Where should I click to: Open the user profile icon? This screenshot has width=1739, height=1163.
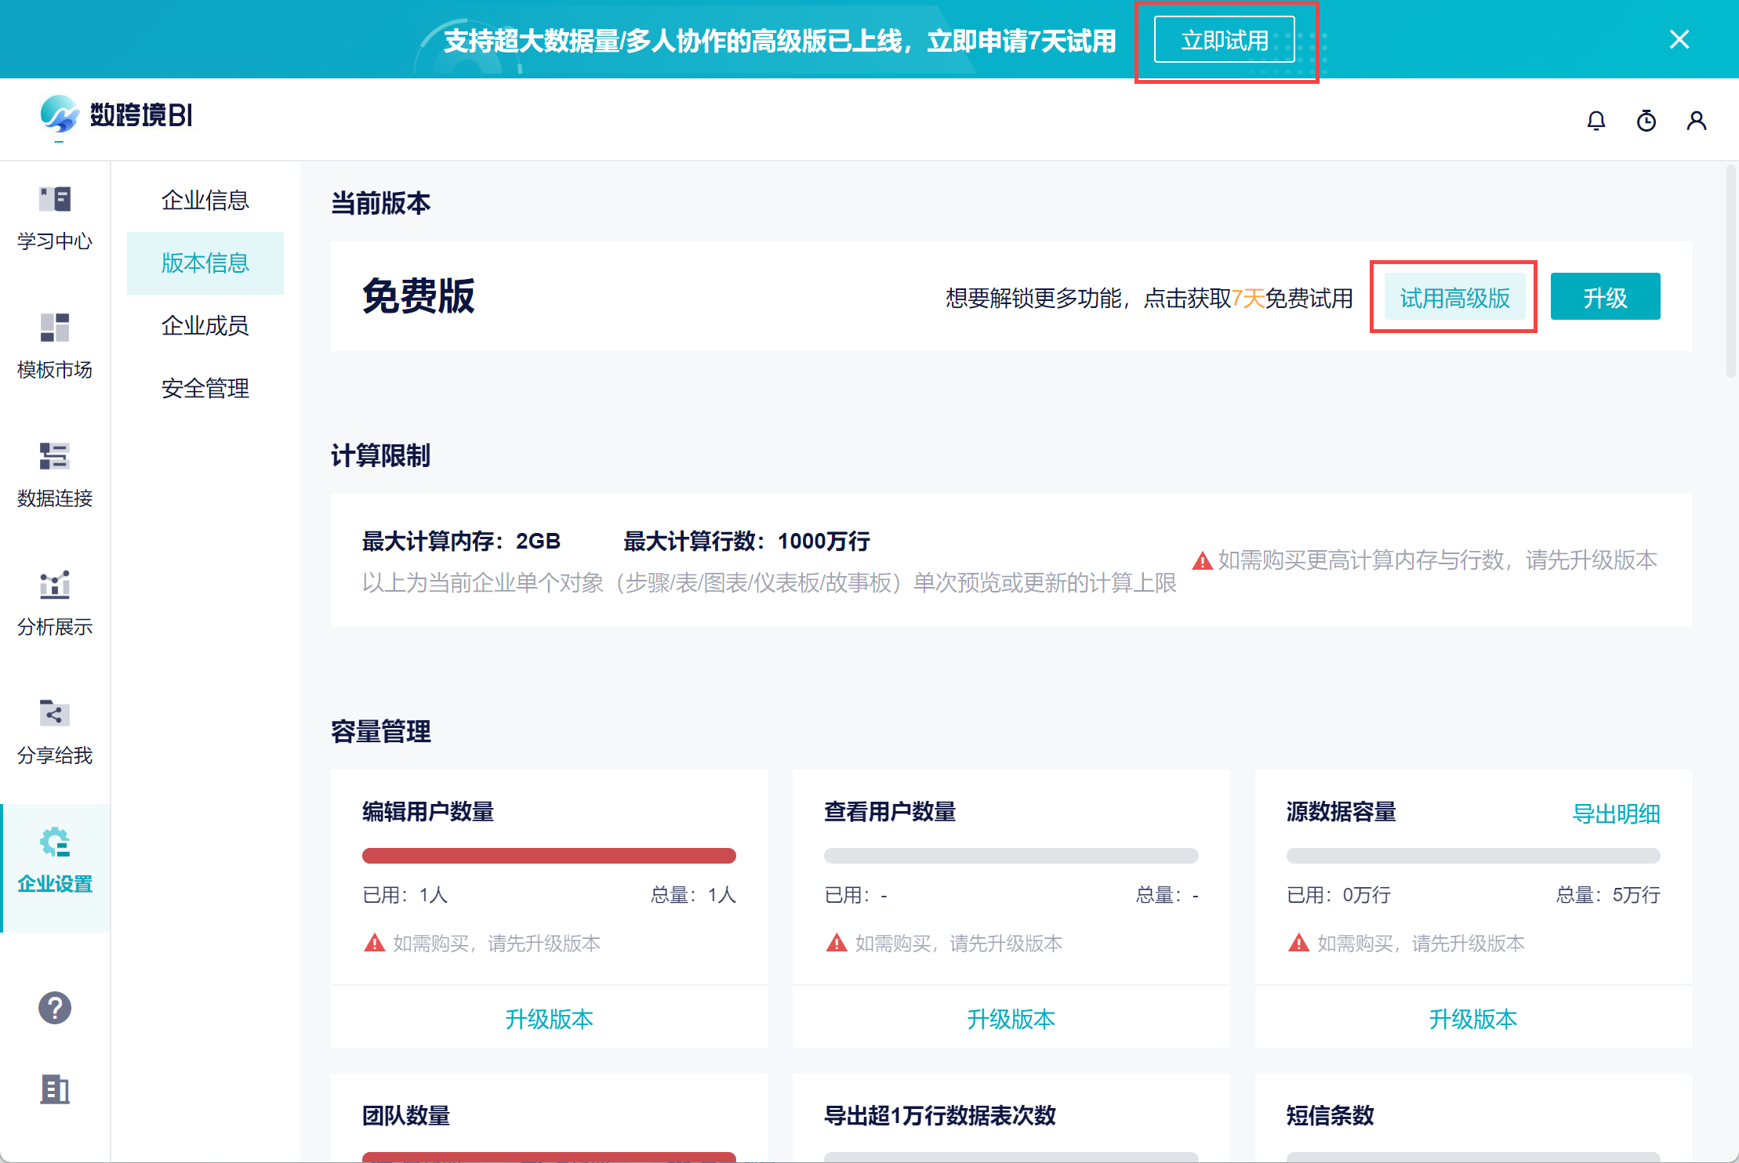pyautogui.click(x=1696, y=121)
